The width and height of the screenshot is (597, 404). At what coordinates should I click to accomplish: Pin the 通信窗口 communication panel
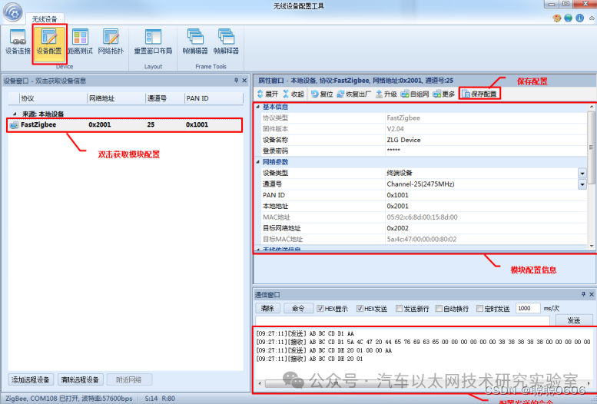[583, 294]
